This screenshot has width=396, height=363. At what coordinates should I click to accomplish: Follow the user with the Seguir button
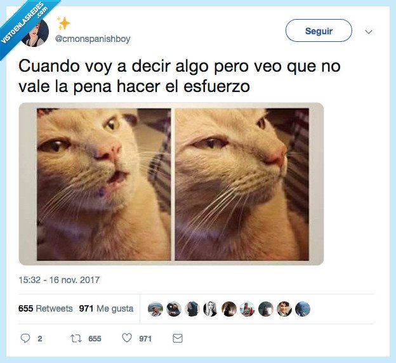[319, 30]
